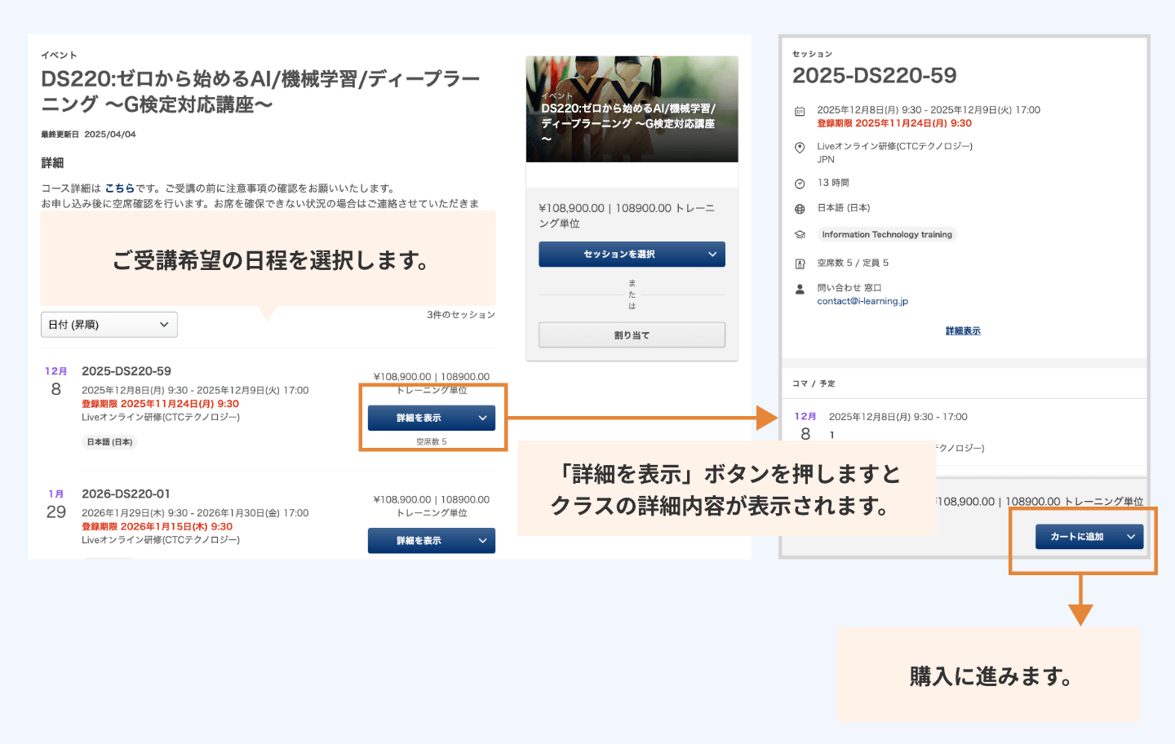
Task: Click the 日本語 (日本) tag under the first session
Action: [109, 442]
